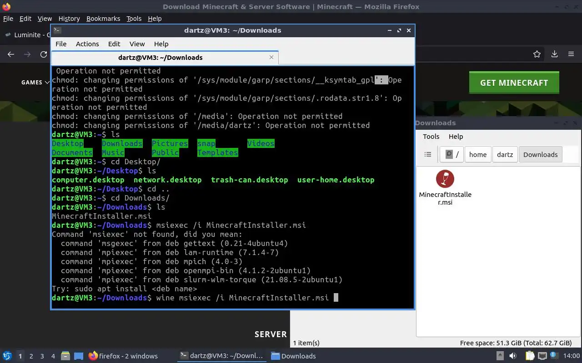The height and width of the screenshot is (363, 582).
Task: Open the Lubuntu start menu icon
Action: [7, 356]
